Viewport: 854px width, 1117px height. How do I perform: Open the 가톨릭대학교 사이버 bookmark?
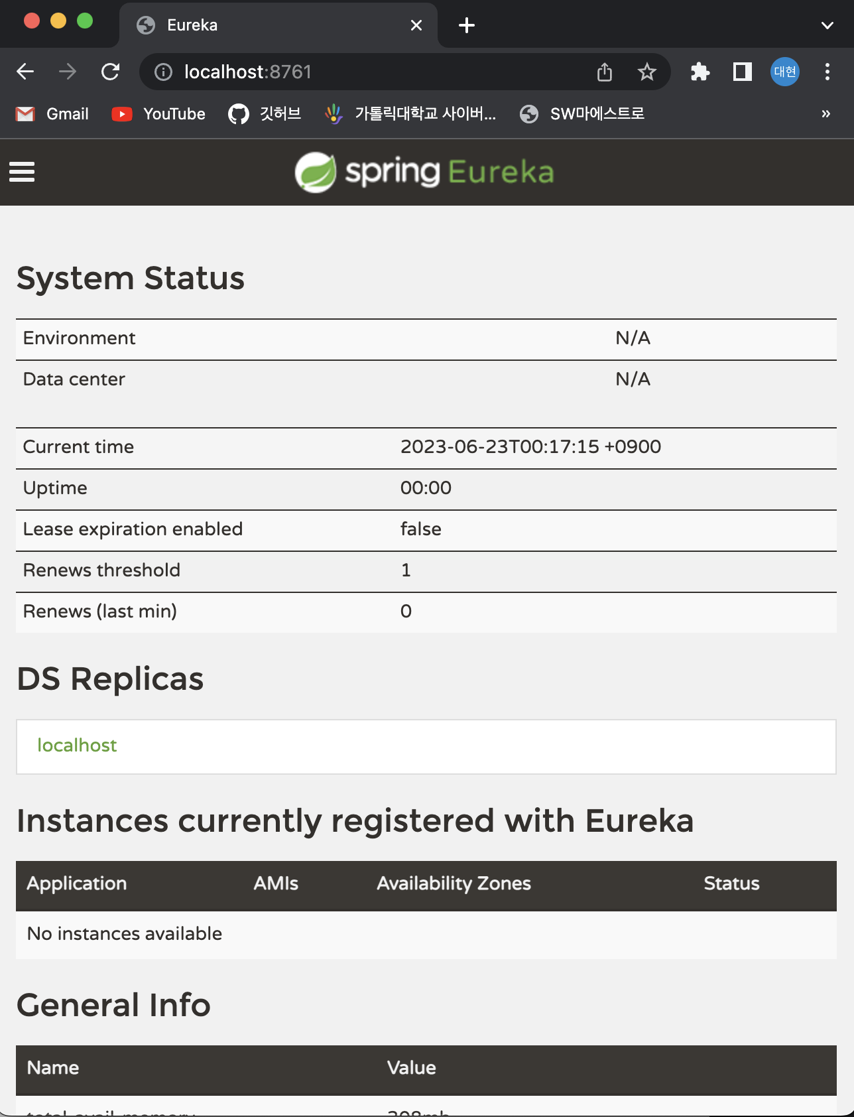point(410,114)
